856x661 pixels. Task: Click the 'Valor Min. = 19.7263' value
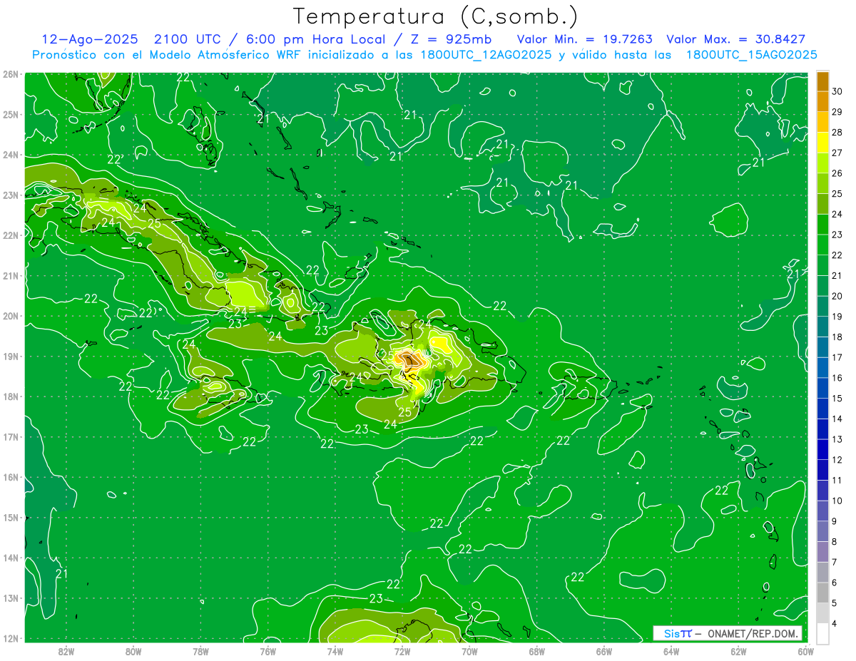(x=584, y=39)
